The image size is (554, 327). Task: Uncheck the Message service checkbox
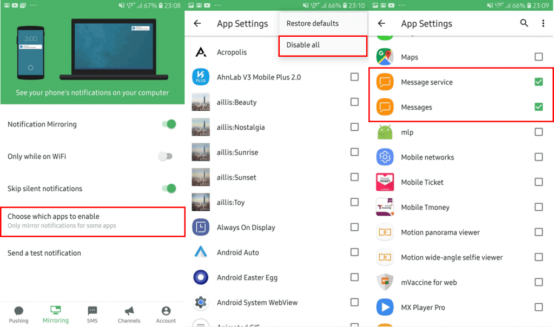(x=538, y=82)
